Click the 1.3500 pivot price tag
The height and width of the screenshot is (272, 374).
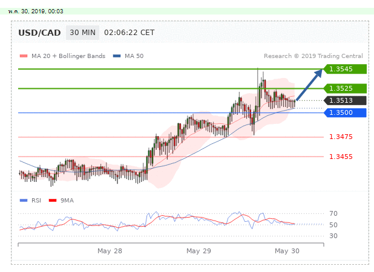point(345,112)
